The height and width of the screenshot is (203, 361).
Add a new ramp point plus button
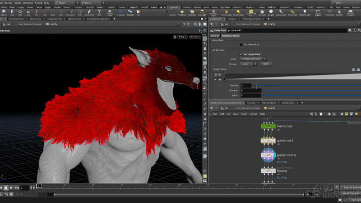pos(220,75)
